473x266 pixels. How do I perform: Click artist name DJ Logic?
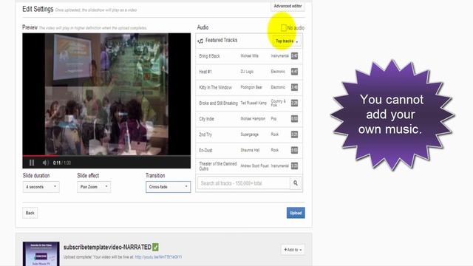point(247,72)
